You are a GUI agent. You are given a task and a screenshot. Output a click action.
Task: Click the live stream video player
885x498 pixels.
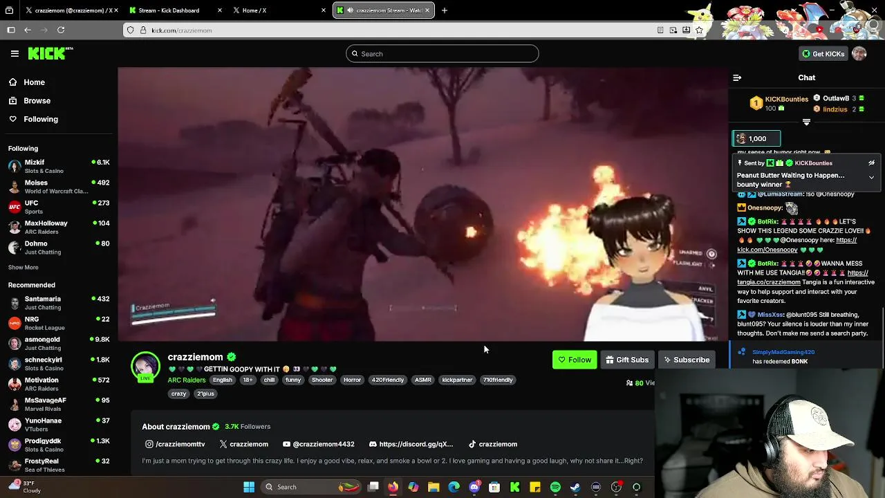click(x=423, y=205)
